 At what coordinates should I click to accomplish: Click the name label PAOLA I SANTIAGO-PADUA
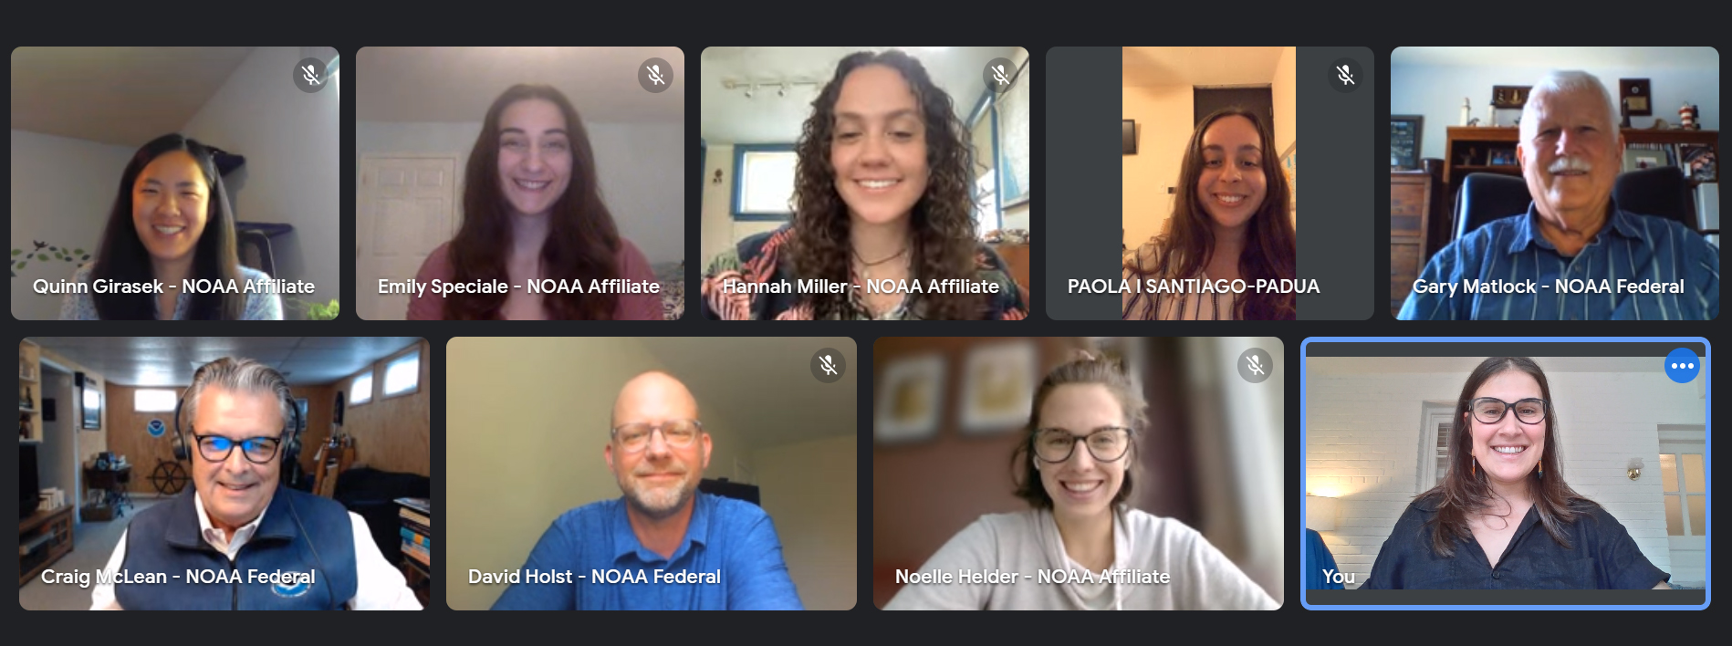click(x=1194, y=287)
